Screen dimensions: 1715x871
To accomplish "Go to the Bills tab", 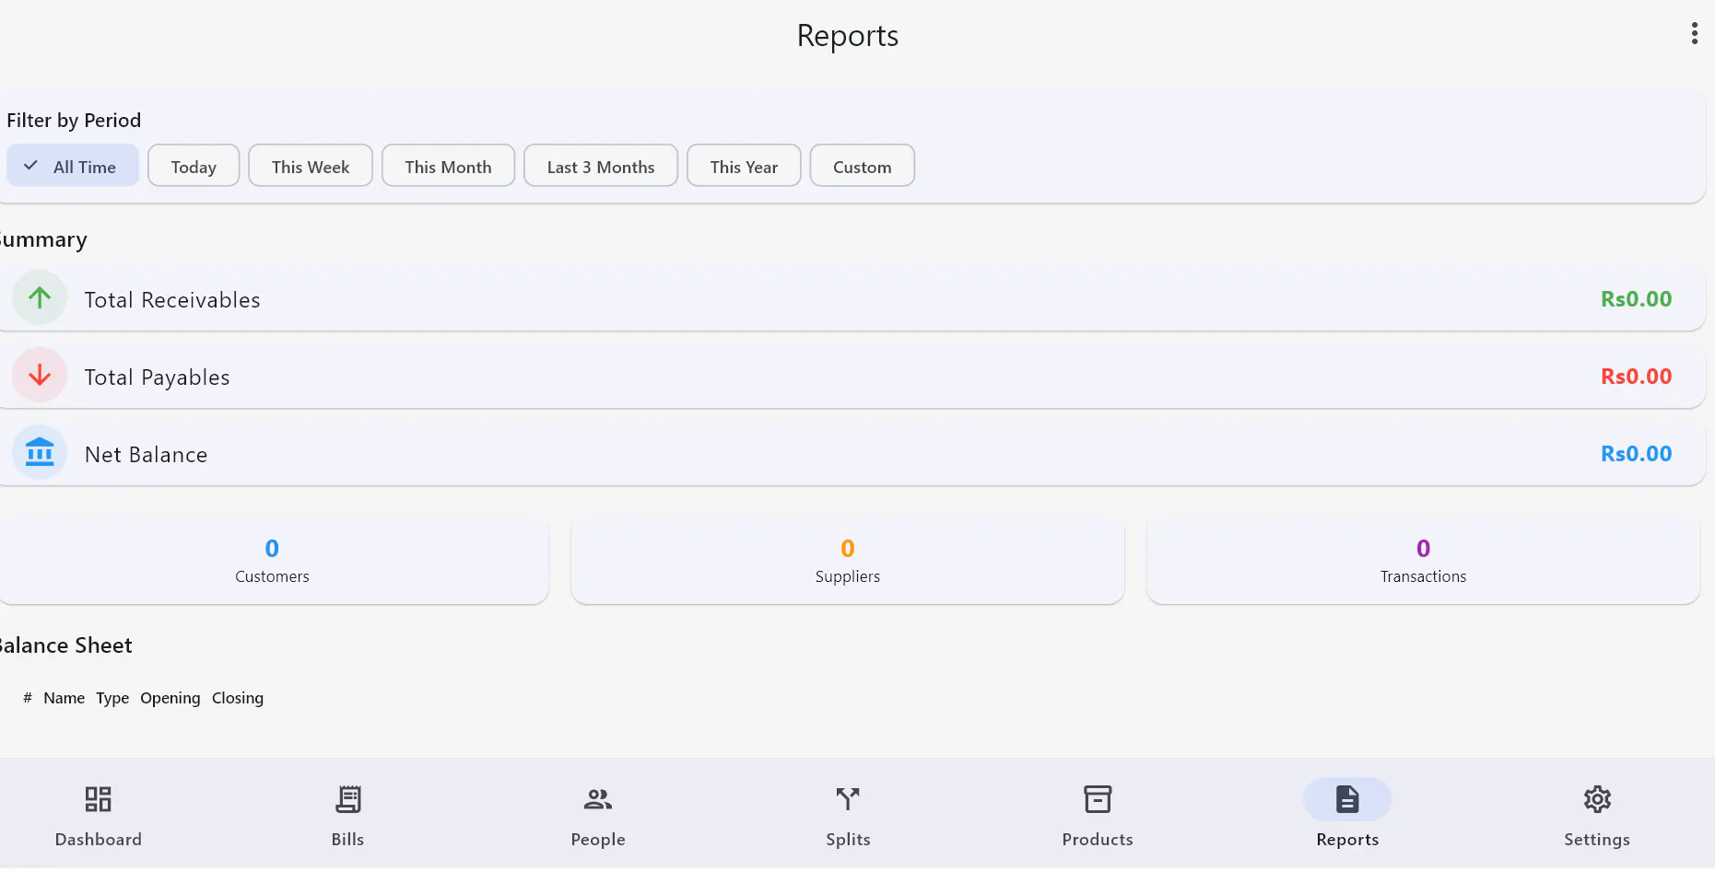I will [348, 816].
